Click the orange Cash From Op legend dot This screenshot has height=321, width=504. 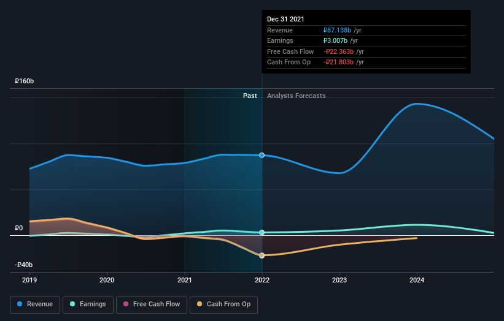pyautogui.click(x=200, y=304)
